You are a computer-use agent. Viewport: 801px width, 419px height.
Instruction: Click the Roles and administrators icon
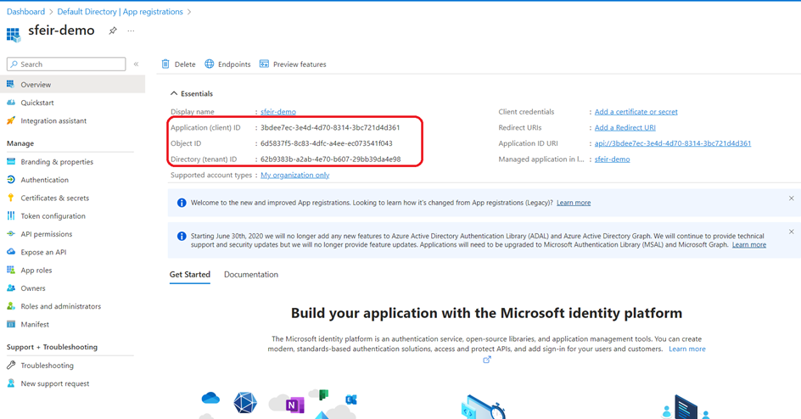point(11,306)
